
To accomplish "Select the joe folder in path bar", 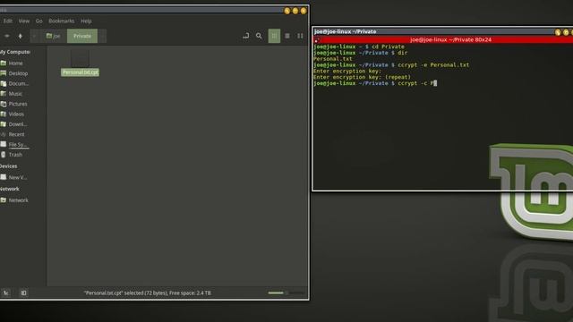I will (53, 36).
